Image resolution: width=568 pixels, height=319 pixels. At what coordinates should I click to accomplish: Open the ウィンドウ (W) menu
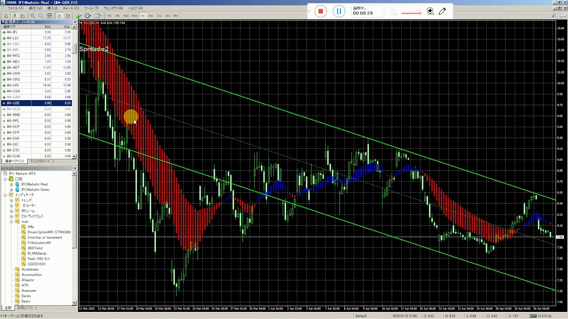pyautogui.click(x=113, y=8)
